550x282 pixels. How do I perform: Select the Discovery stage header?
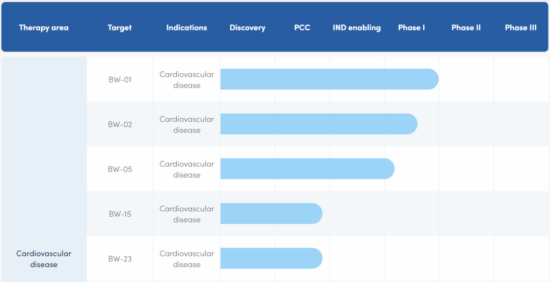click(x=248, y=27)
